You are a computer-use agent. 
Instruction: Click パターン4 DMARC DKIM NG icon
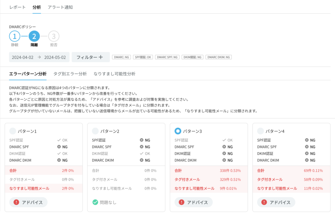[x=307, y=160]
